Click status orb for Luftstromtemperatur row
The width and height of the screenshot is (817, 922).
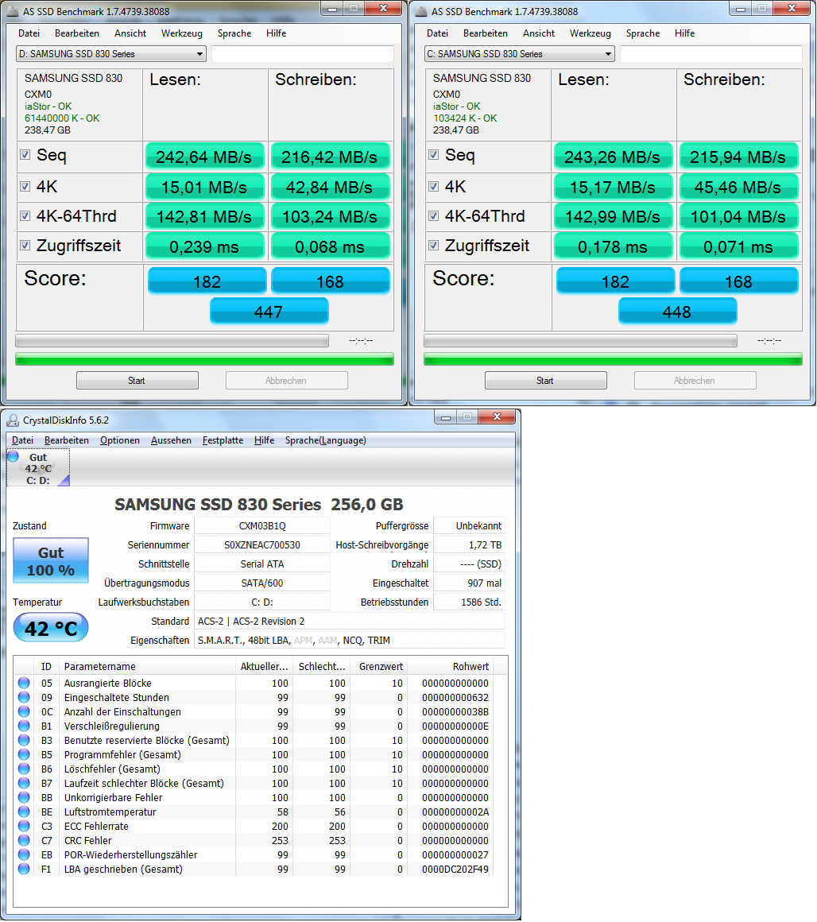click(24, 812)
